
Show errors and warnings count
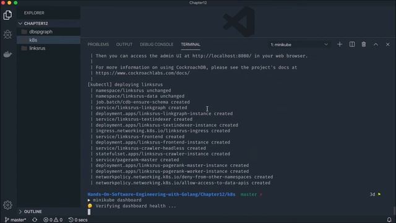[53, 220]
